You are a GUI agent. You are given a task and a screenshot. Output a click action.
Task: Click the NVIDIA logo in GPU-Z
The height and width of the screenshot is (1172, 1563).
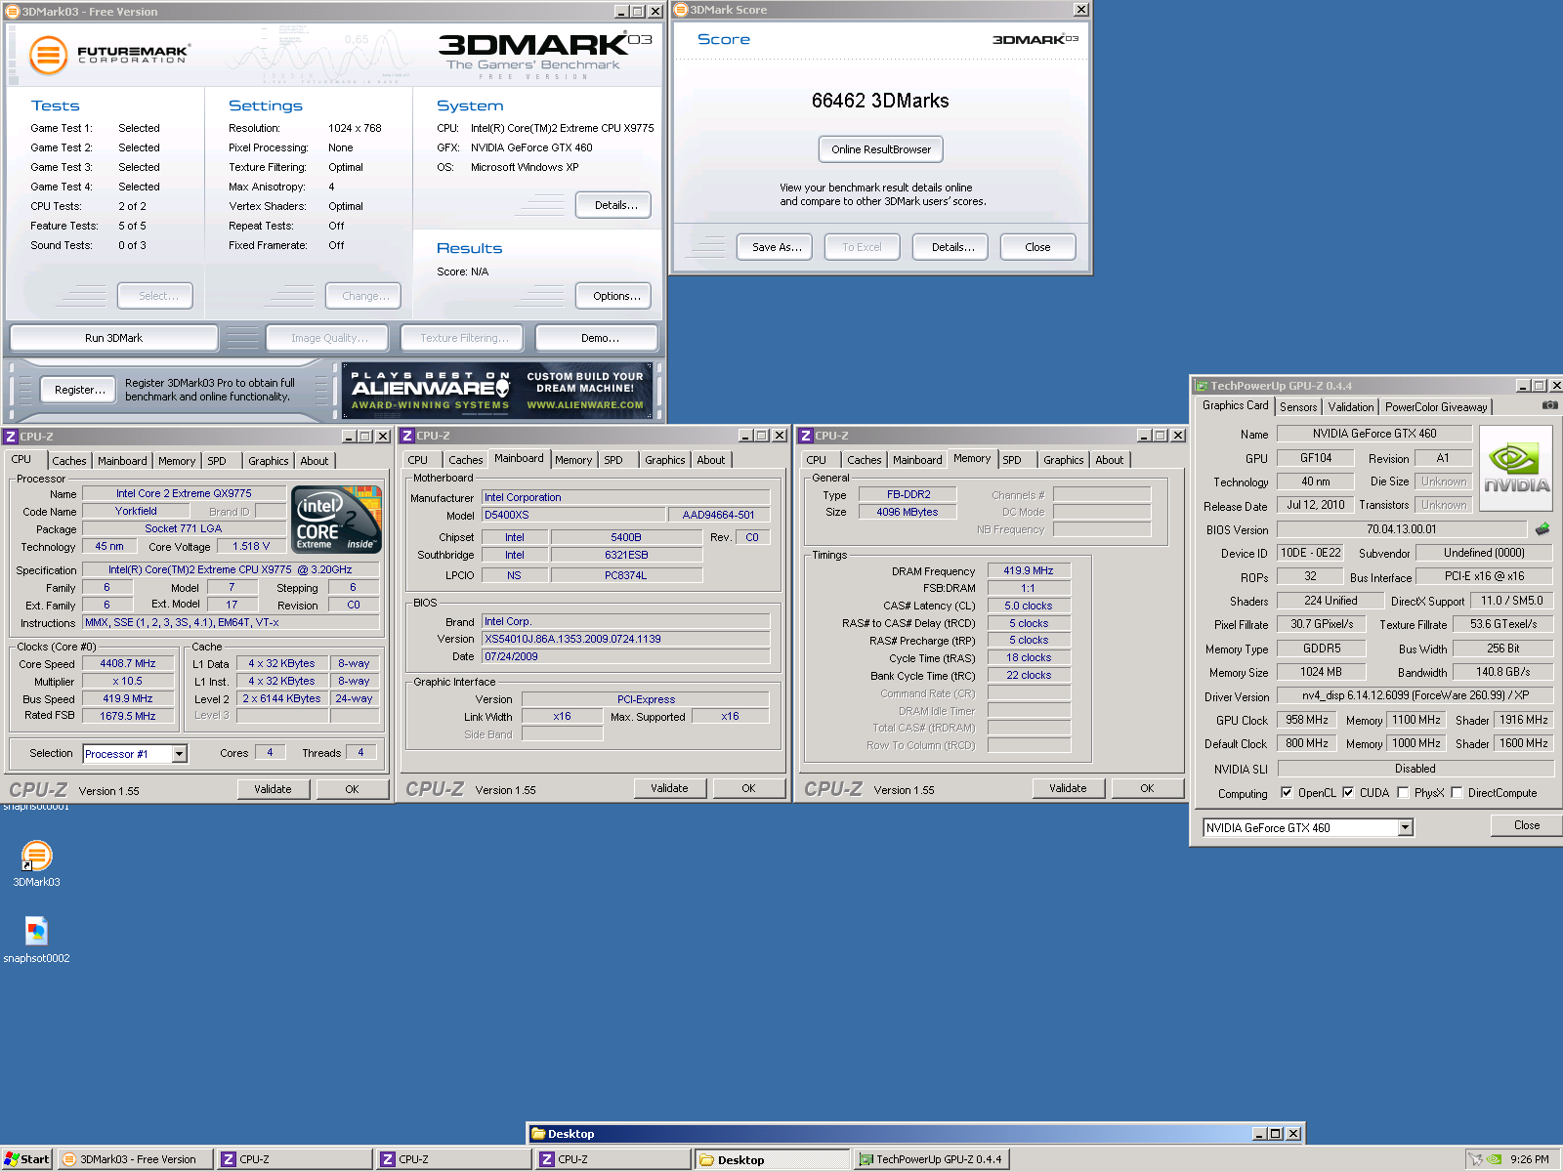[x=1516, y=468]
